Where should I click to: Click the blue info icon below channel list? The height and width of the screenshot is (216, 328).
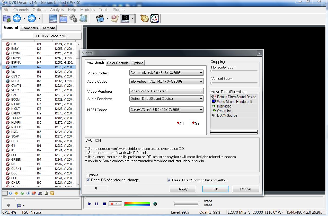28,193
